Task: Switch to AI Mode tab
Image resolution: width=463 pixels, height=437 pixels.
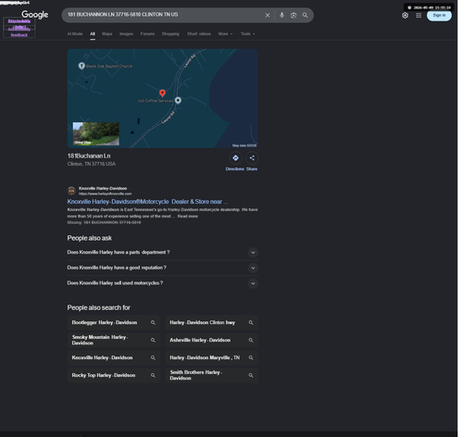Action: (75, 34)
